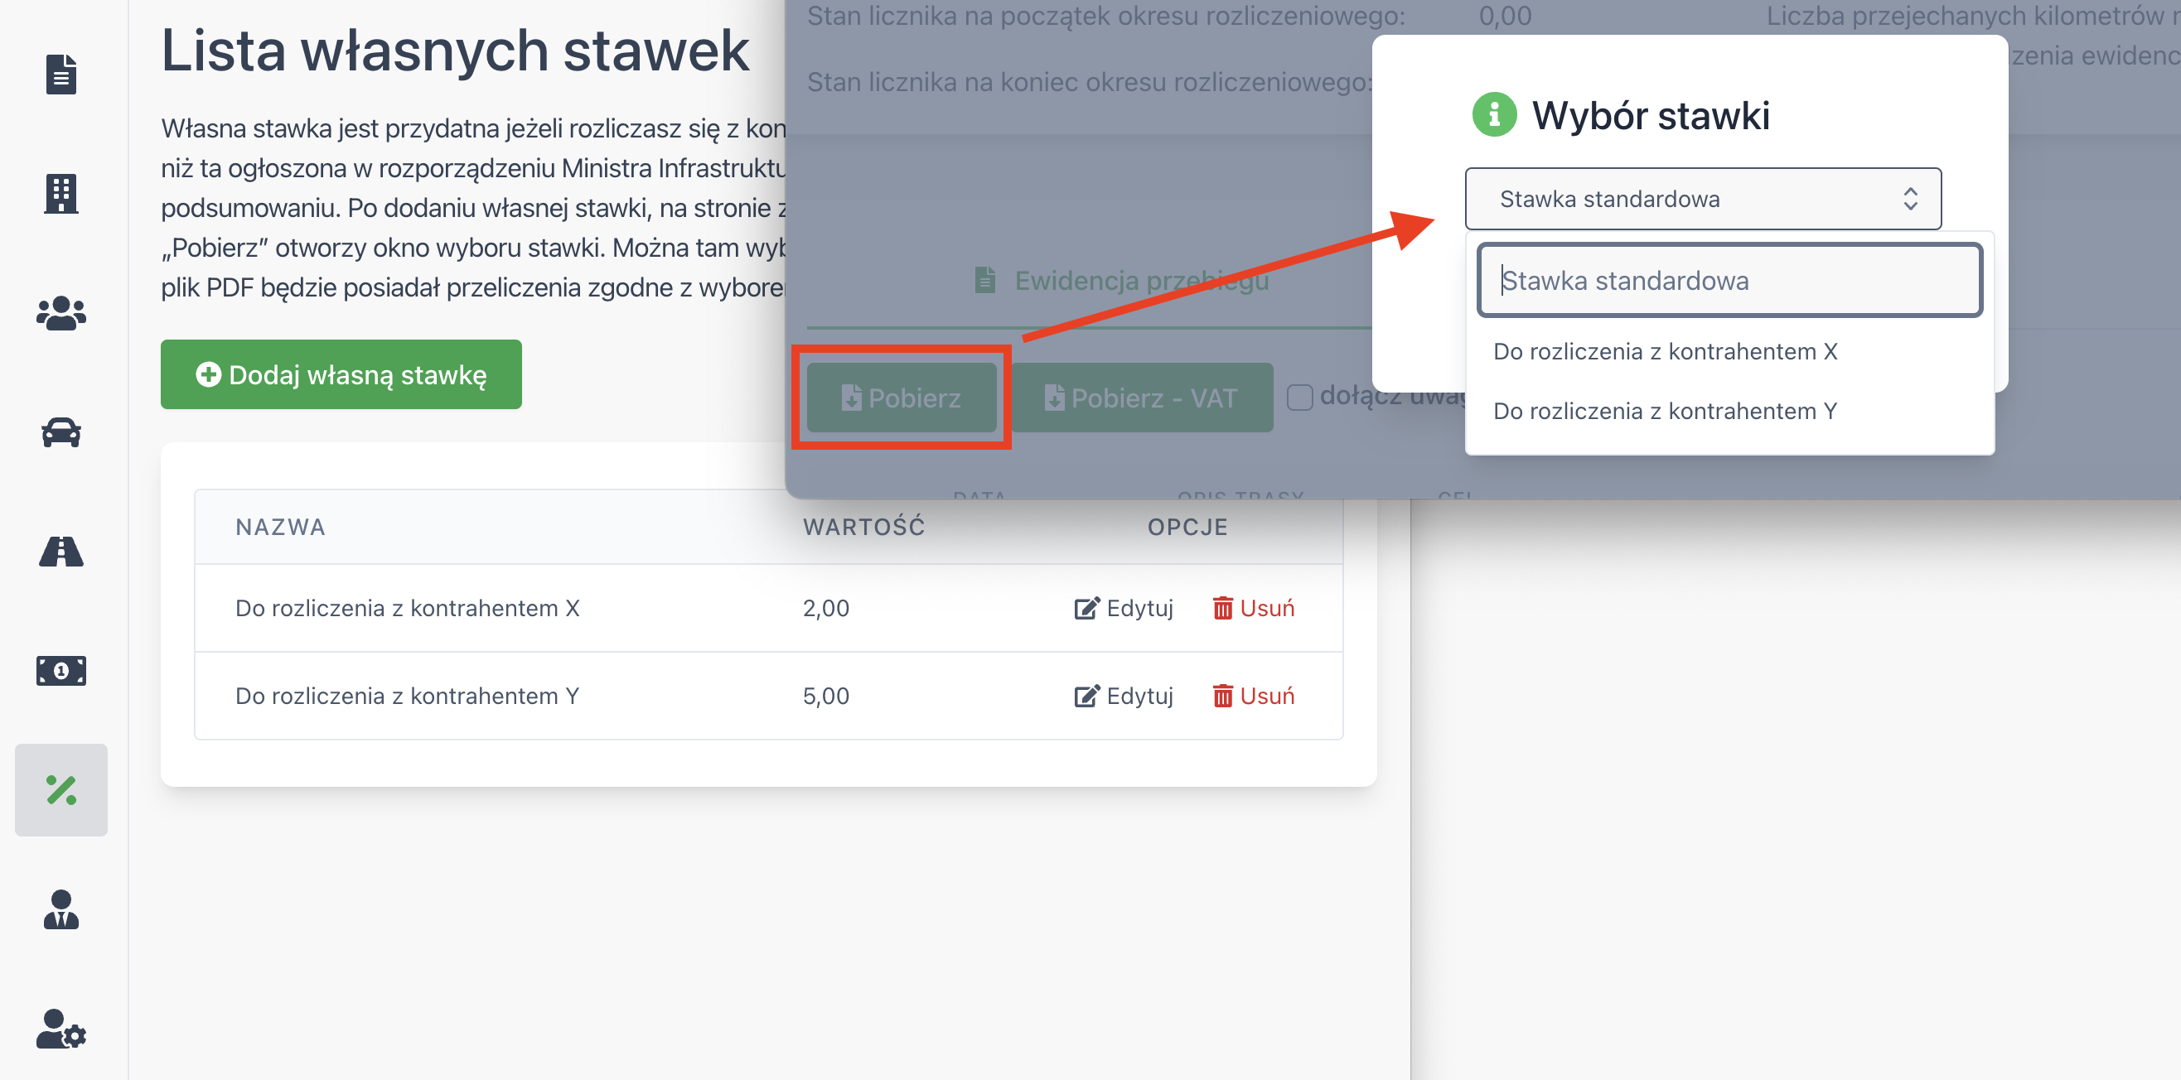
Task: Click value 5,00 in the table
Action: tap(825, 696)
